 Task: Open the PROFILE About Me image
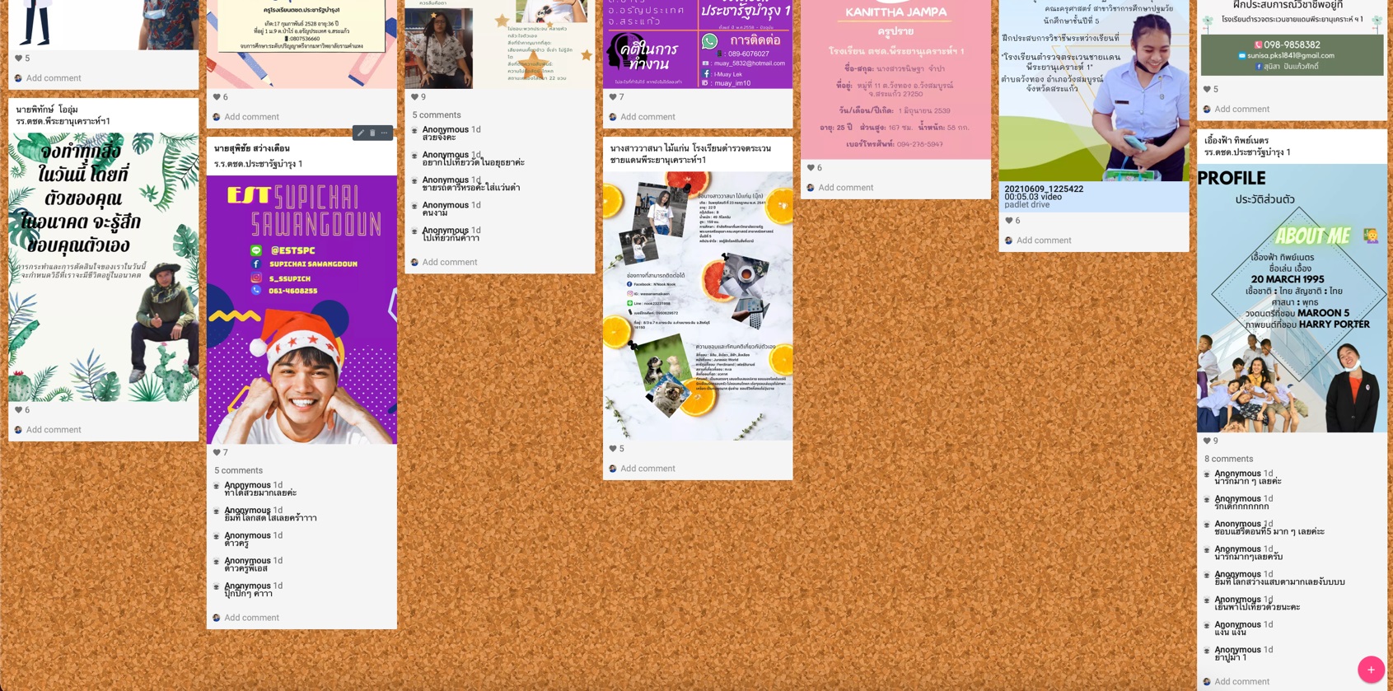pos(1292,298)
